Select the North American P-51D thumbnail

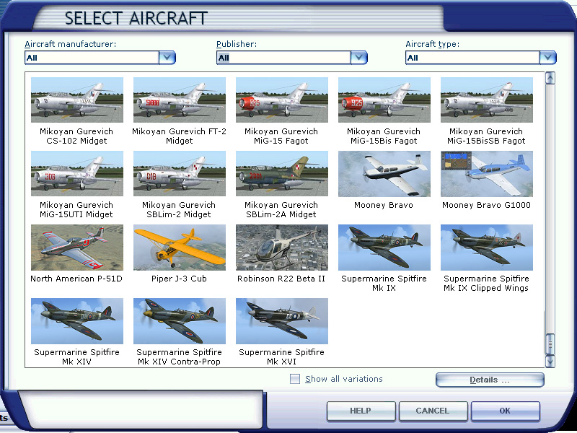77,247
